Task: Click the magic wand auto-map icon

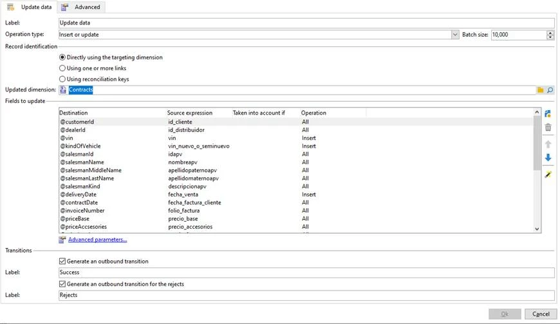Action: pos(548,175)
